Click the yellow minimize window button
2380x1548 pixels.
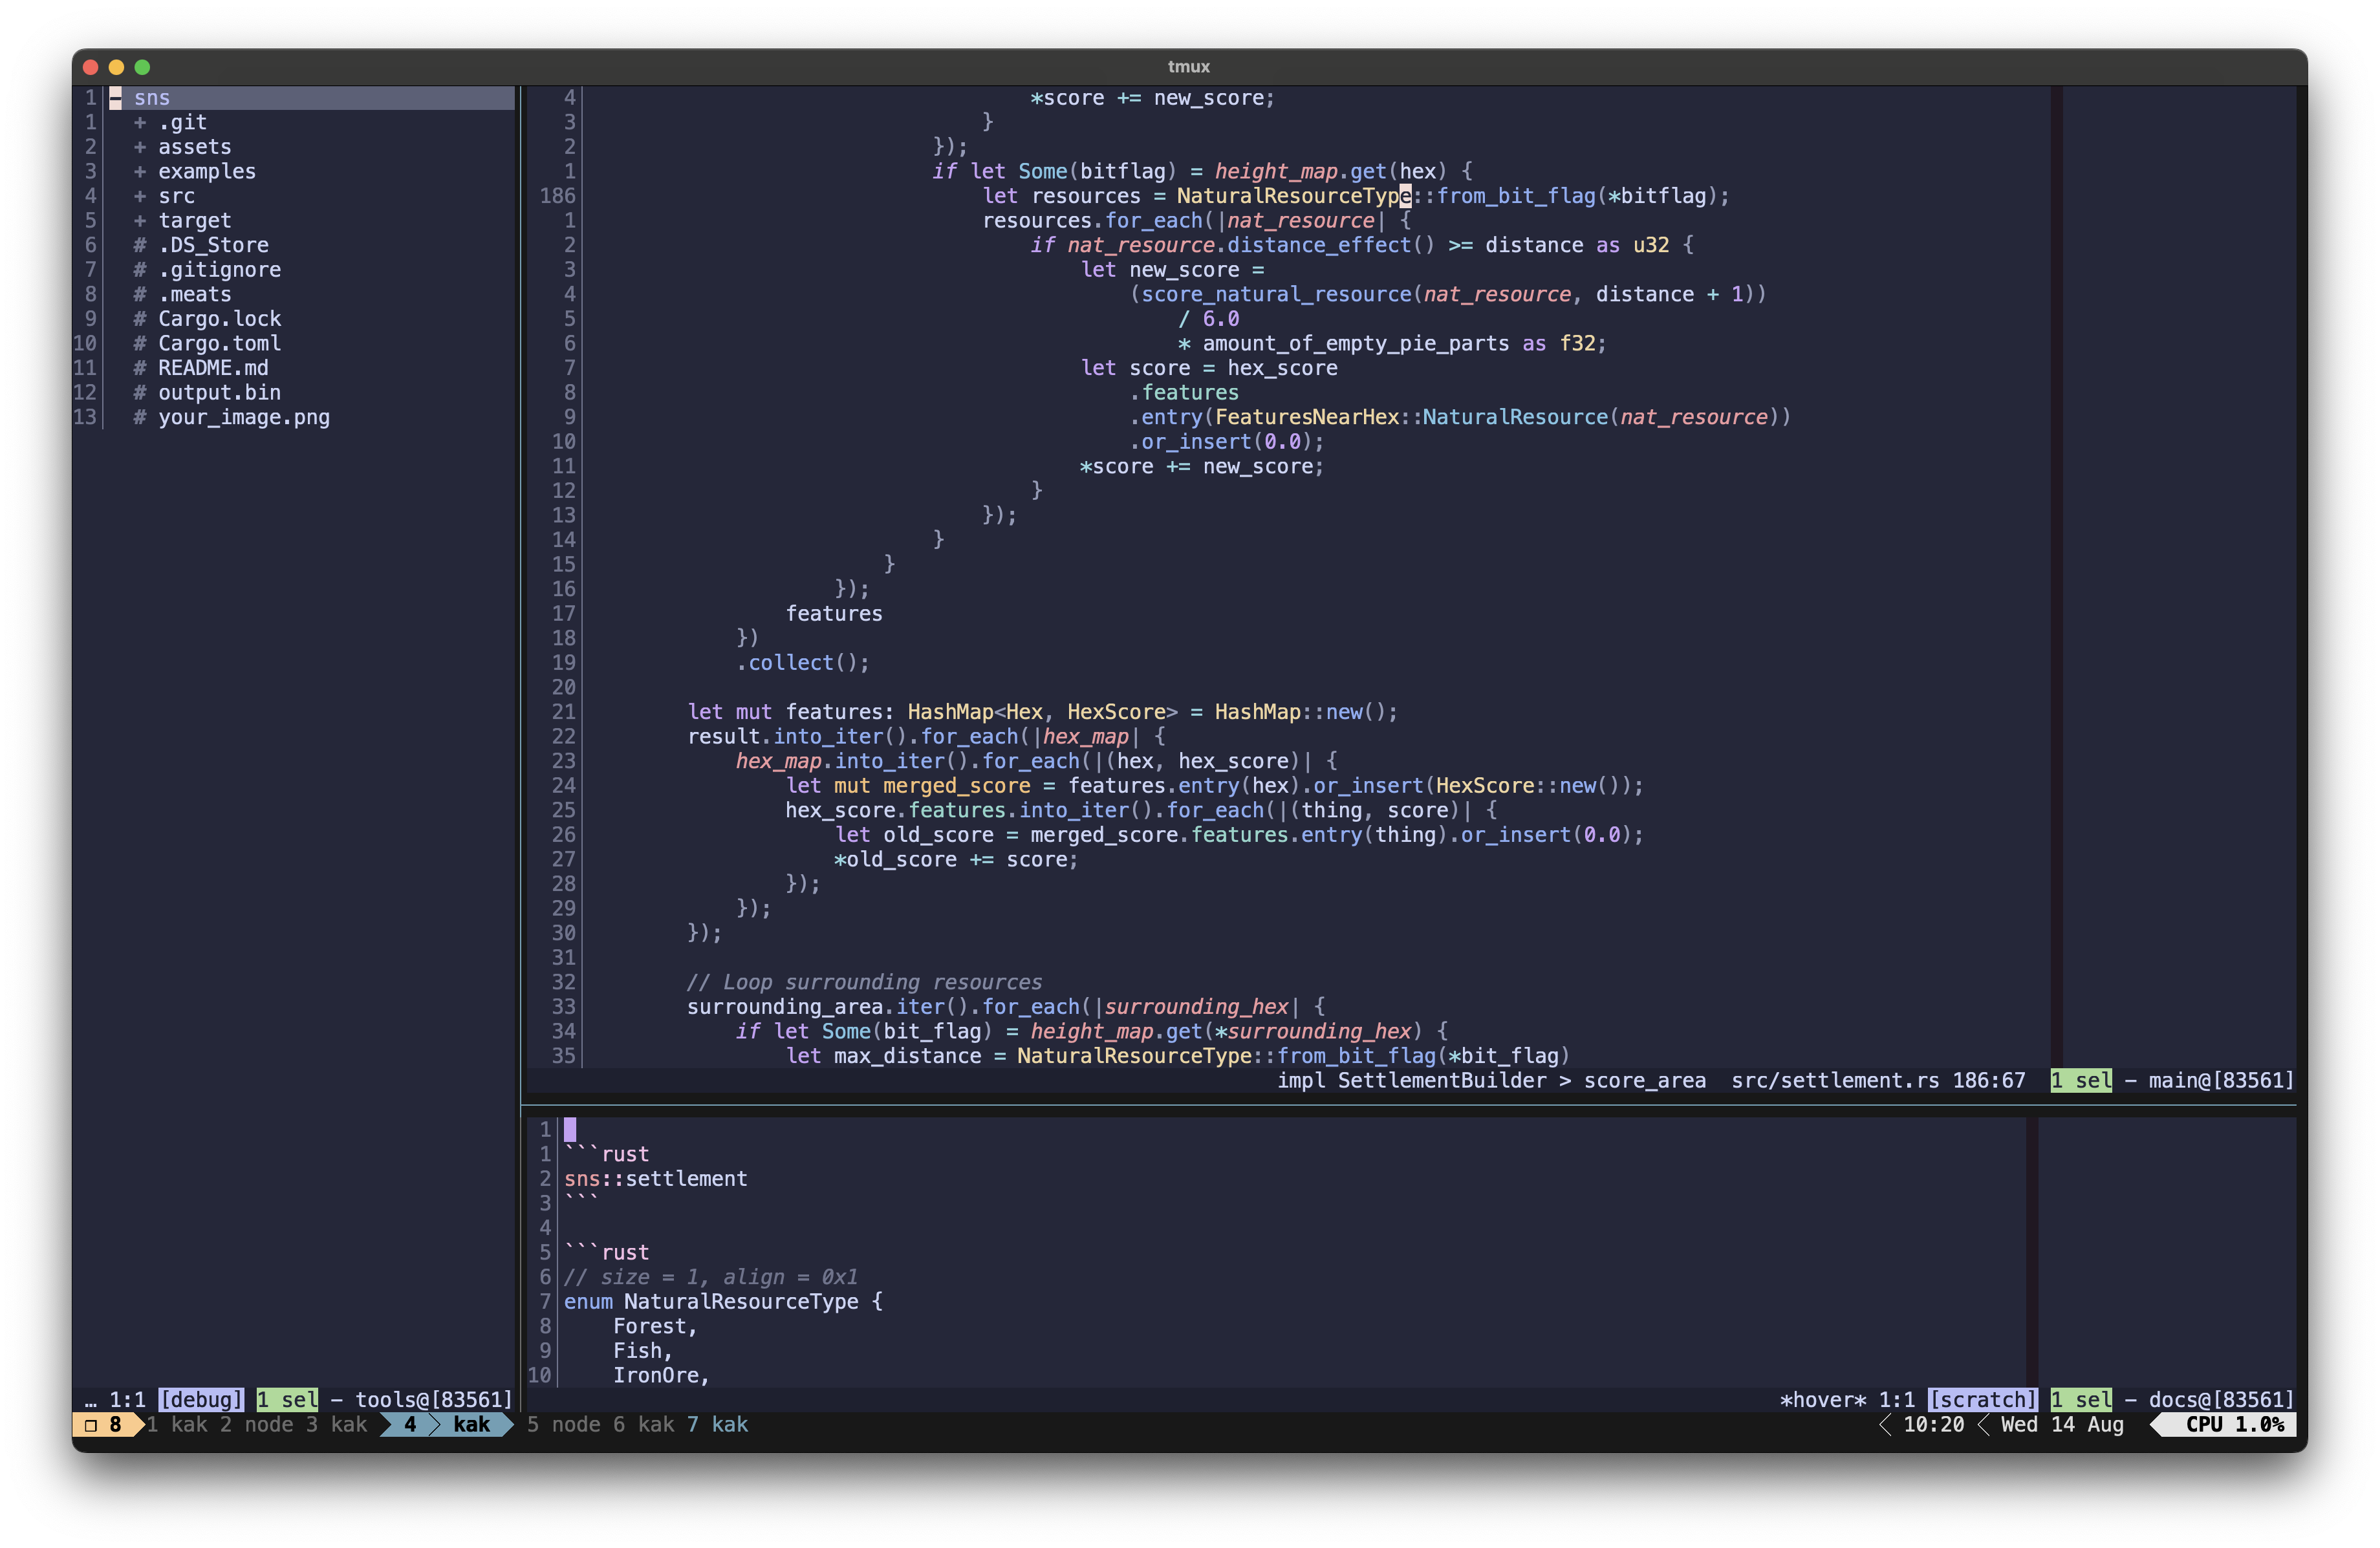117,67
